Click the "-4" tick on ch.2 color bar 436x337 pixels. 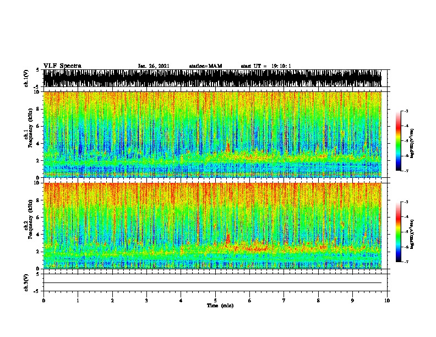click(x=406, y=216)
